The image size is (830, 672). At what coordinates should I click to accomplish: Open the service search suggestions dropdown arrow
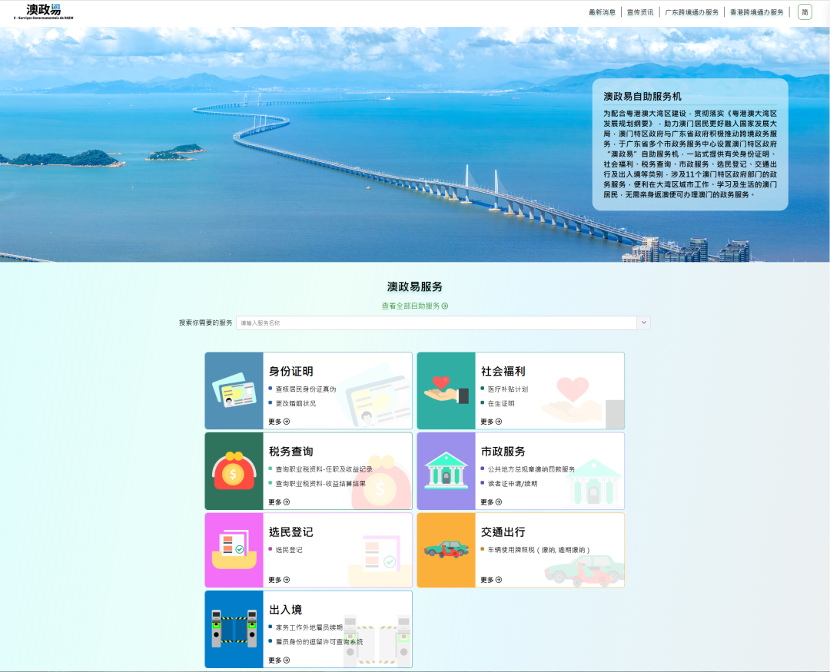643,323
